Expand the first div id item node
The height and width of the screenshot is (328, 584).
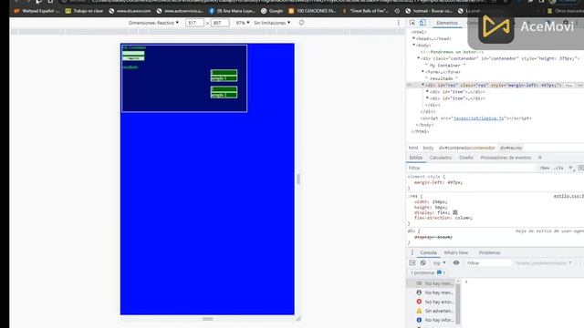click(x=427, y=92)
